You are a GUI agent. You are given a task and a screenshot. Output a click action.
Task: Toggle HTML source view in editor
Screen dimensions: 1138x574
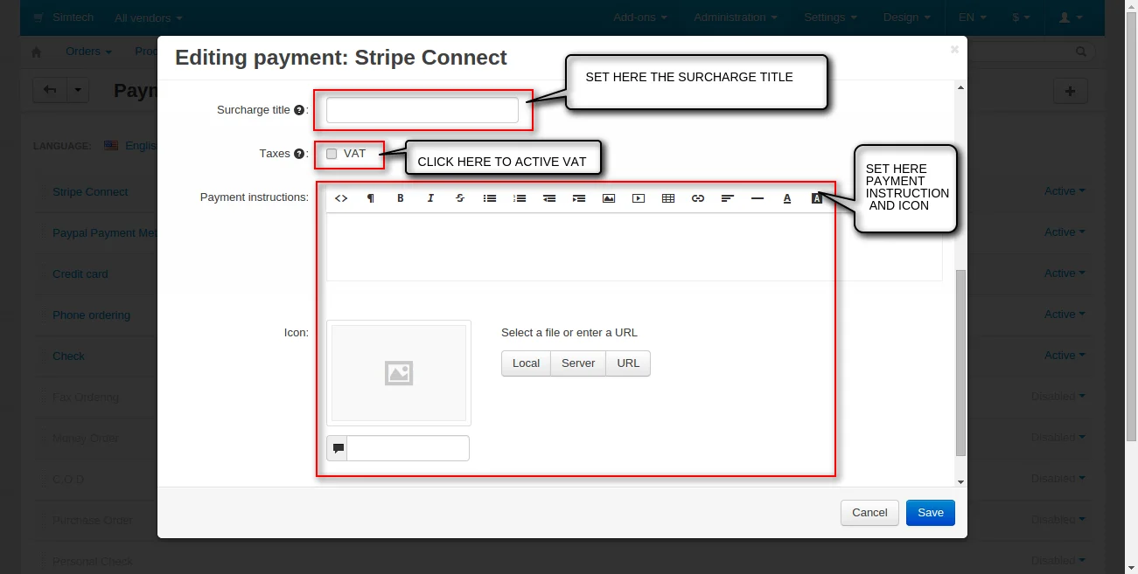[x=341, y=198]
